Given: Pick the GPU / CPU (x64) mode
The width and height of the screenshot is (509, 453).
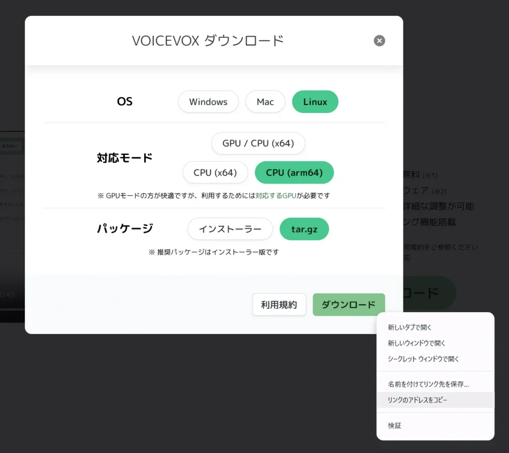Looking at the screenshot, I should pos(258,143).
